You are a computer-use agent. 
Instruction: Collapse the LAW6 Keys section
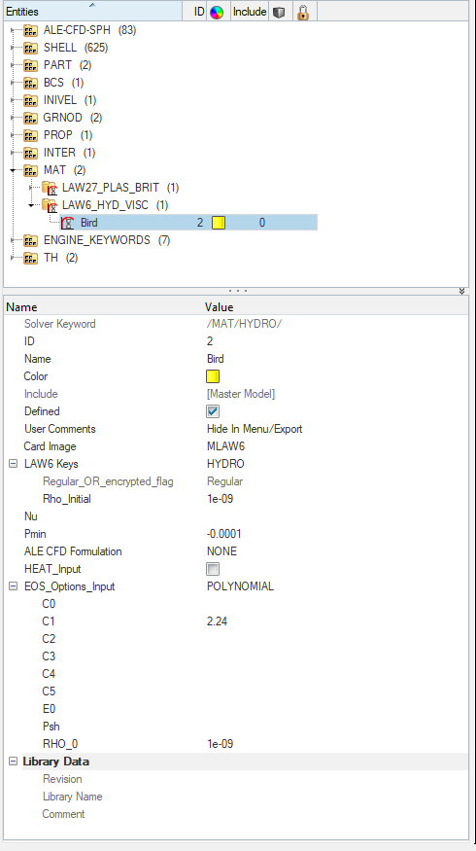13,464
